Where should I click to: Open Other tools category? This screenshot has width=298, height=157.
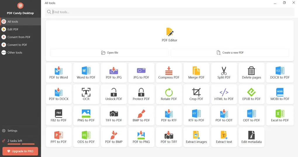click(20, 53)
